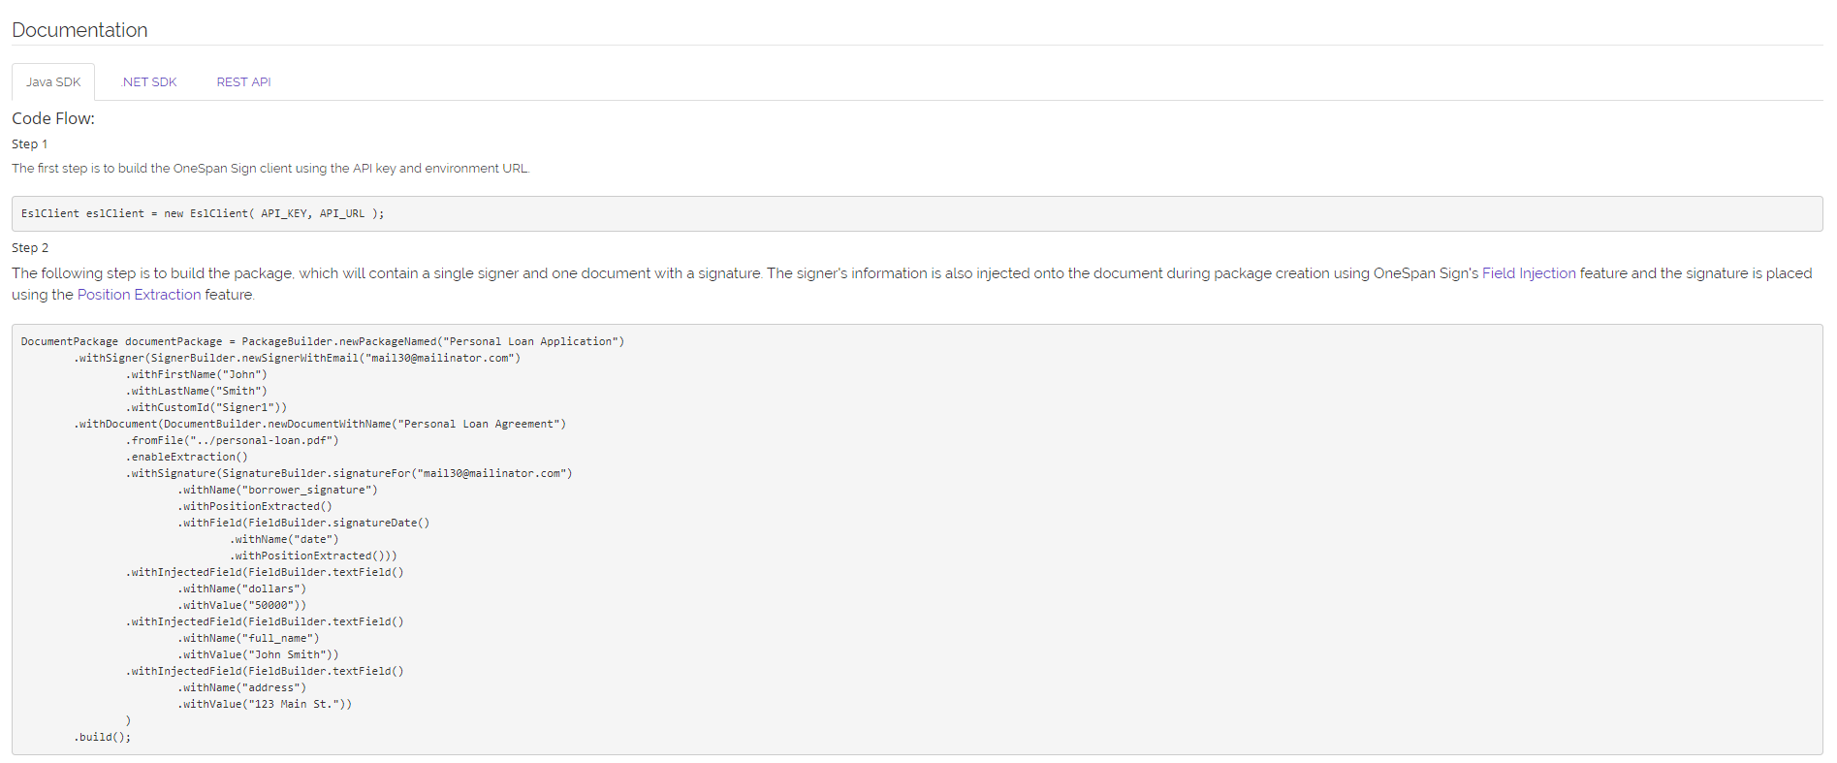This screenshot has width=1837, height=763.
Task: Click the .withValue("John Smith") line
Action: (x=258, y=654)
